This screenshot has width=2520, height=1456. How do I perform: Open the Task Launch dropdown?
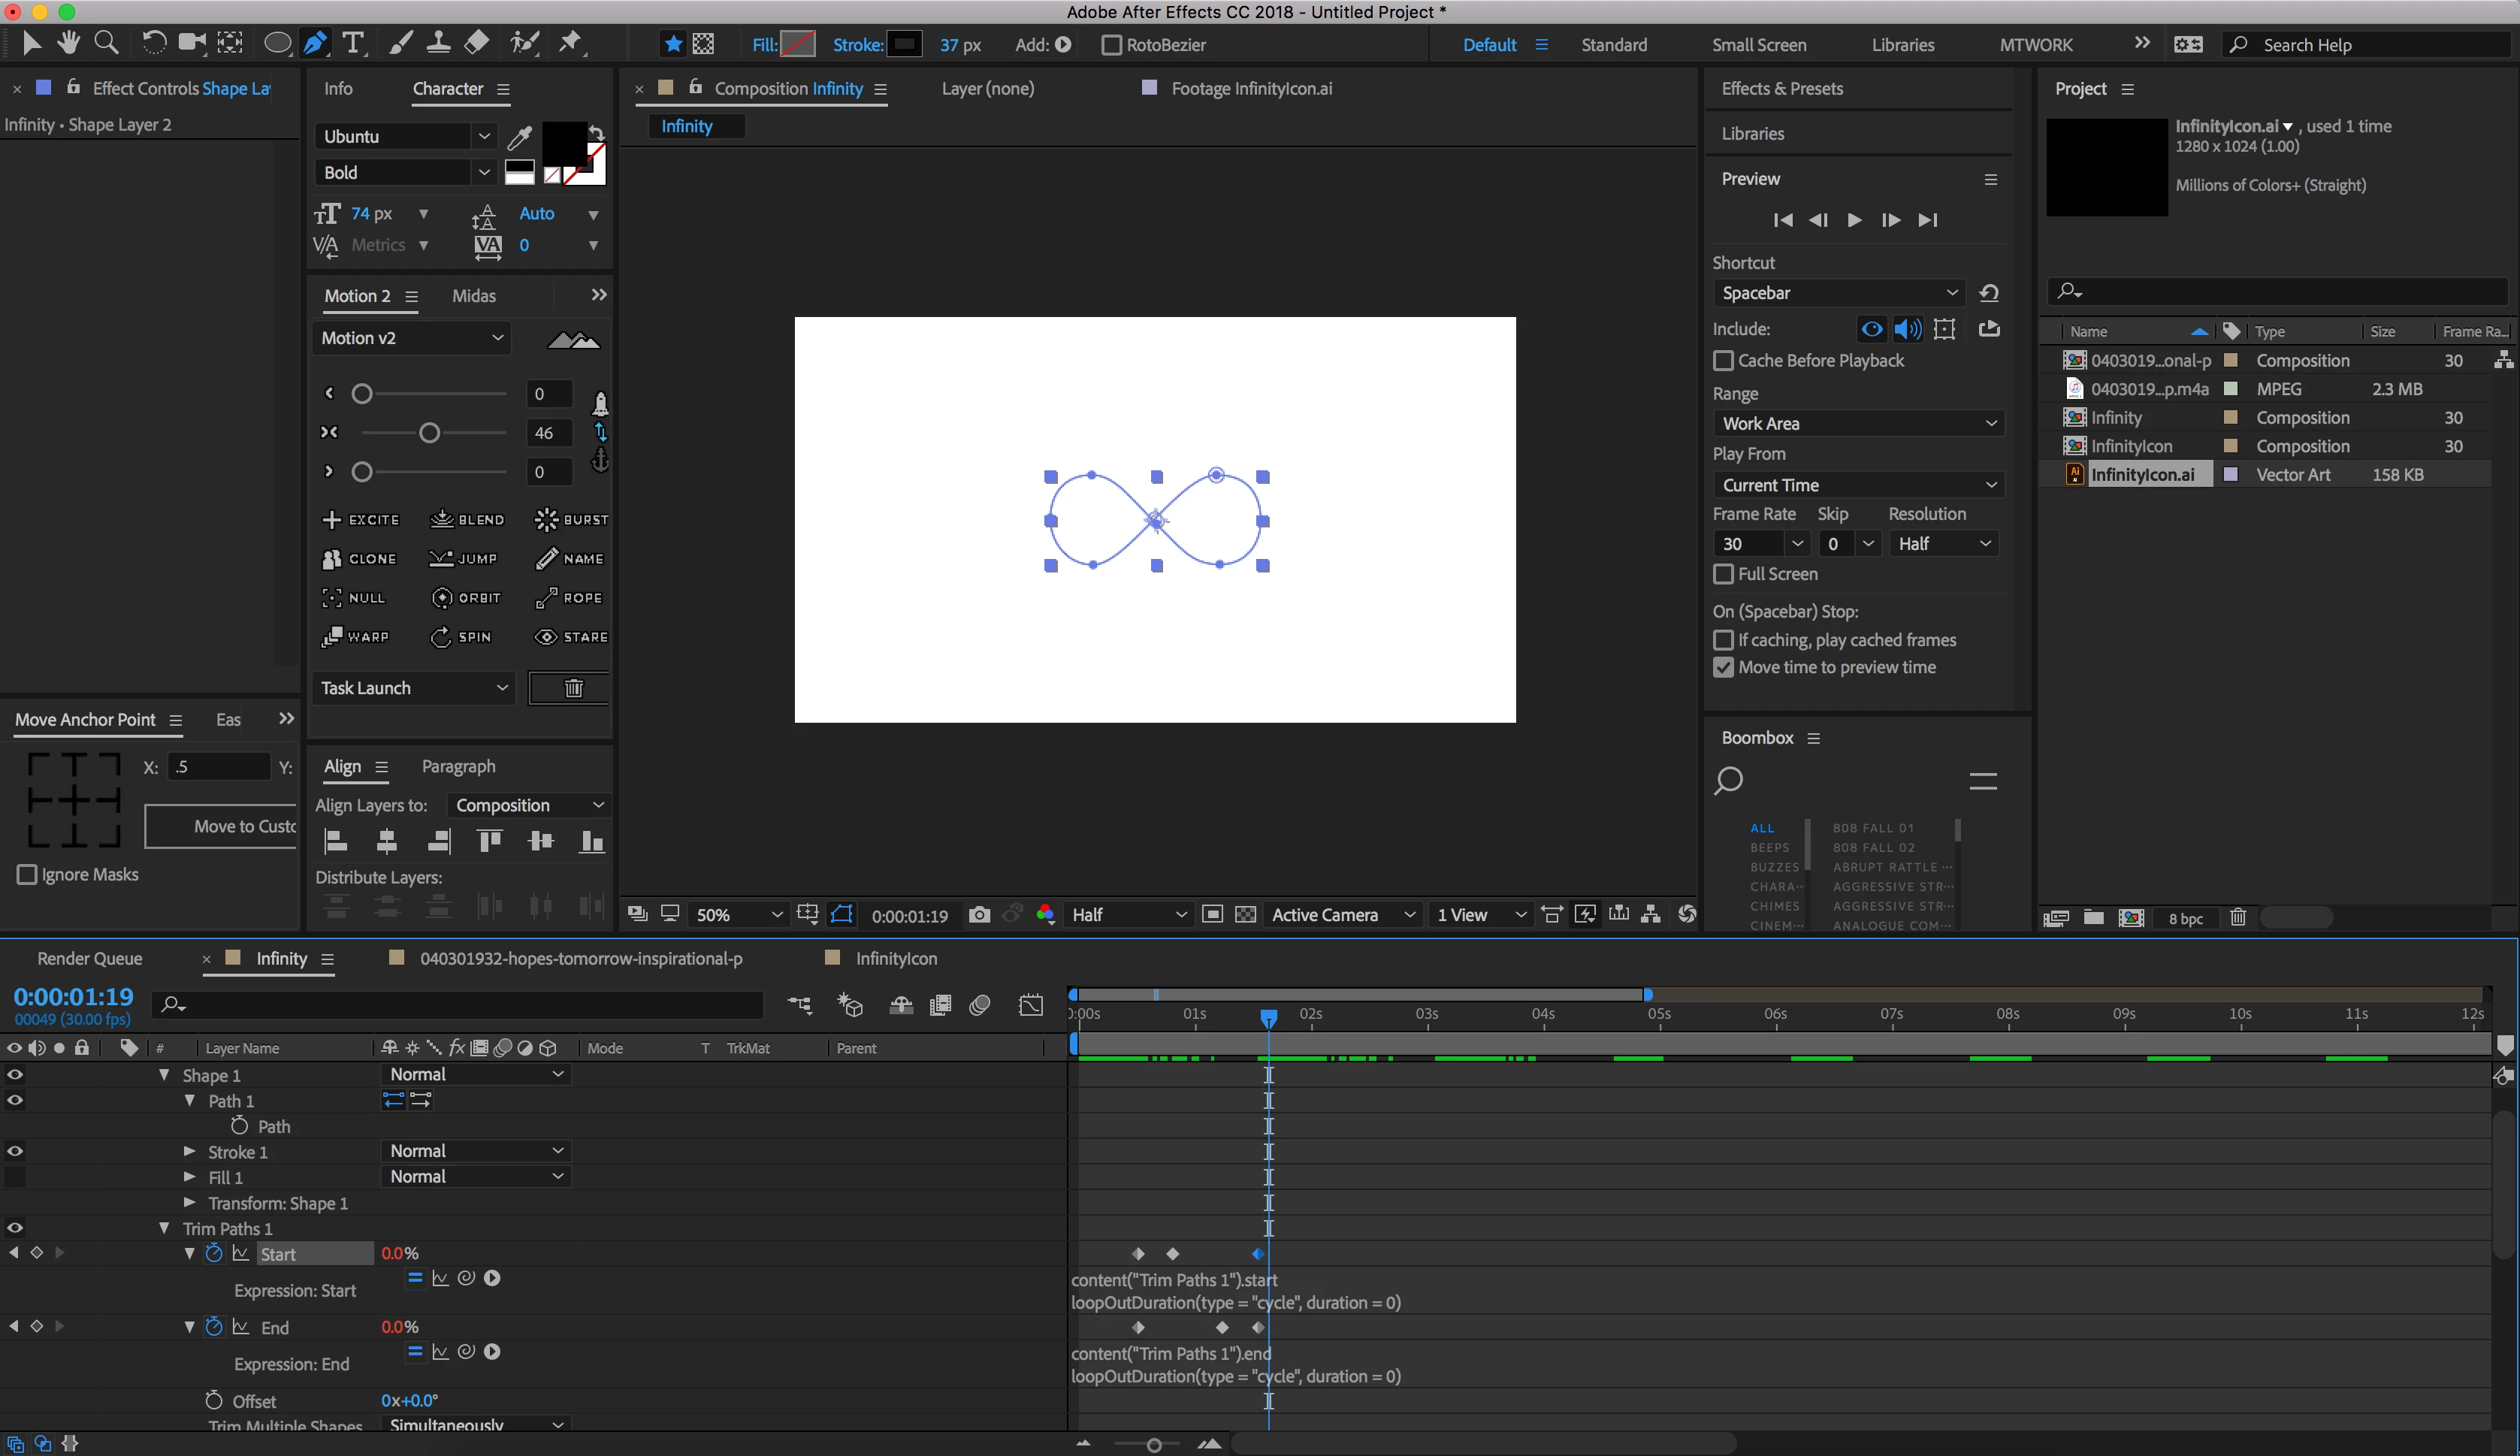pos(413,688)
